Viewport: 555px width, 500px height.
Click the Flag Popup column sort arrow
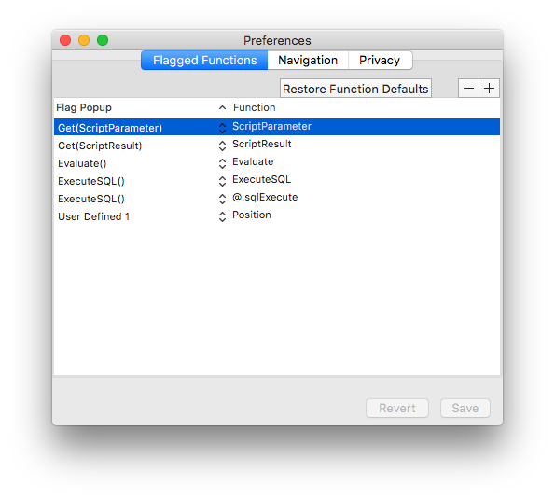click(222, 107)
